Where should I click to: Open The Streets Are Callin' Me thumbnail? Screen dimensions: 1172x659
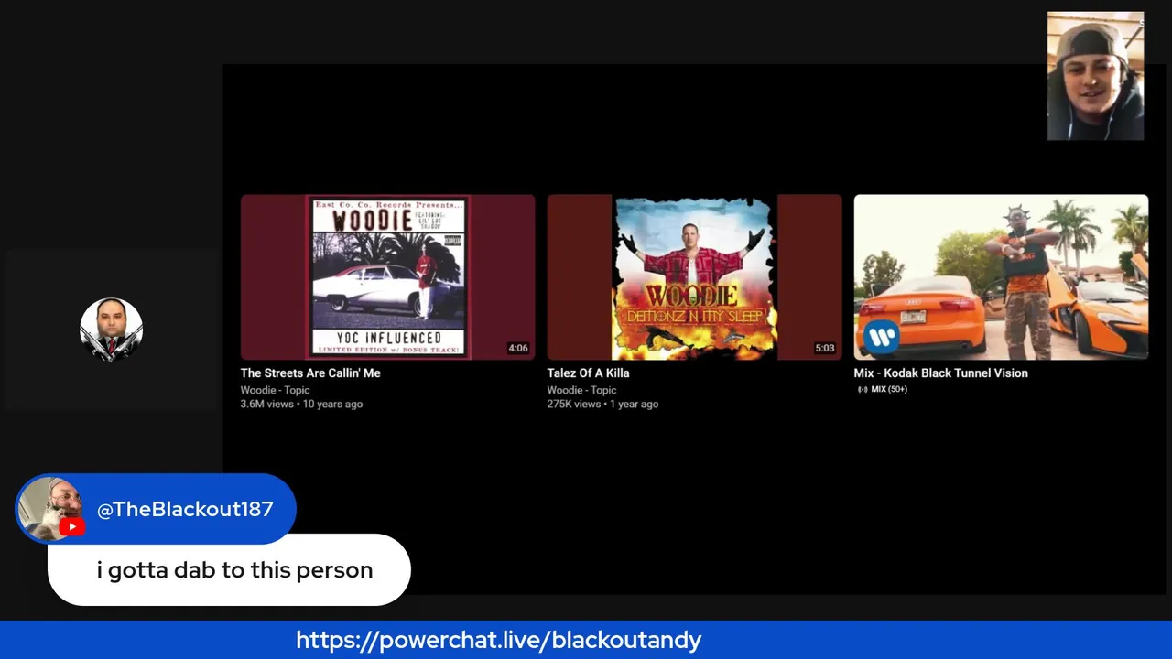(x=387, y=276)
